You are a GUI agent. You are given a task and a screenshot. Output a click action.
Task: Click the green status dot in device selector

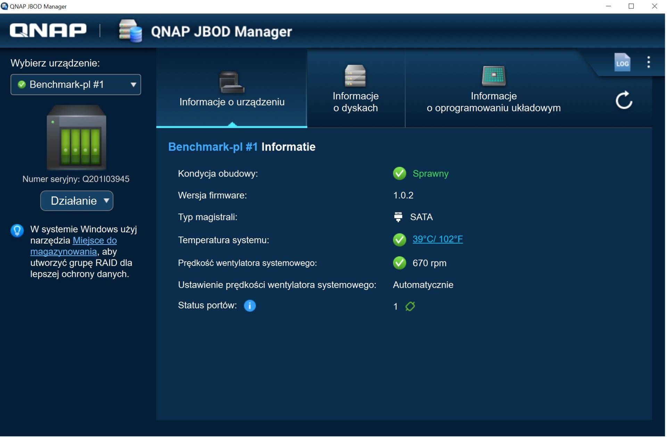tap(22, 85)
